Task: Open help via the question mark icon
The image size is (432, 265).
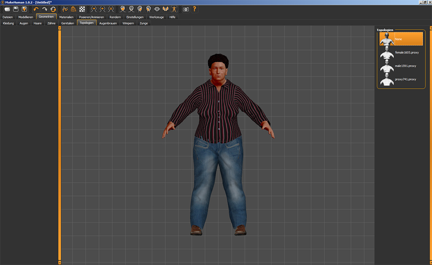Action: click(x=194, y=9)
